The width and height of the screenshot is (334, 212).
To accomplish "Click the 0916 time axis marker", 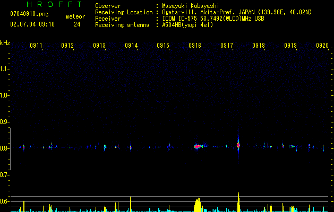I will pos(195,46).
